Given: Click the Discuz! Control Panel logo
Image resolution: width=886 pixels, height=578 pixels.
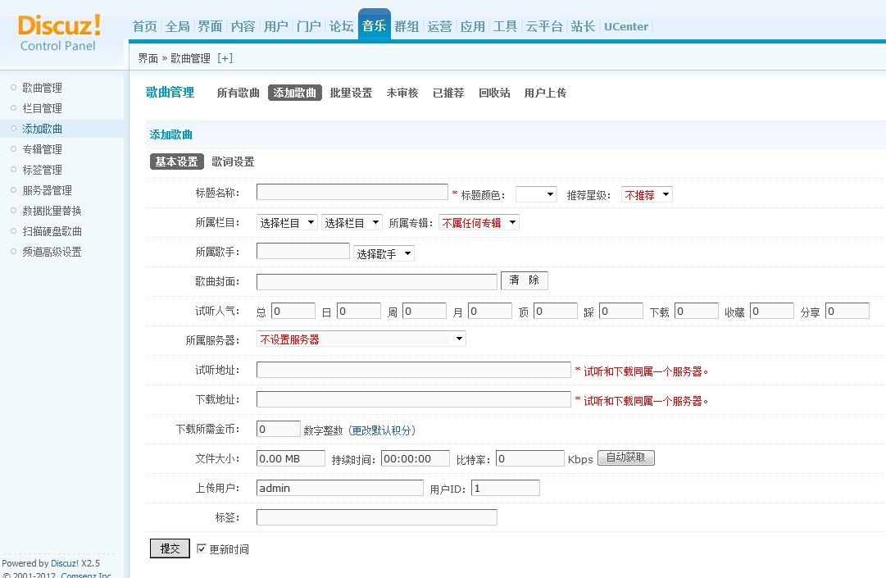Looking at the screenshot, I should (x=59, y=31).
